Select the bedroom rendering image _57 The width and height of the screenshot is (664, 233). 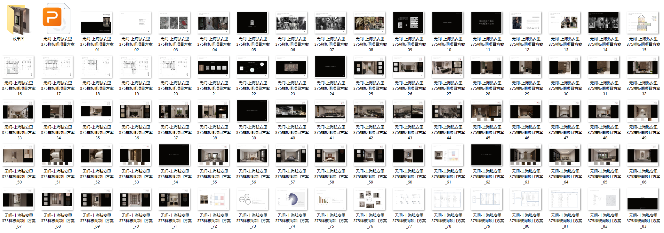point(292,155)
